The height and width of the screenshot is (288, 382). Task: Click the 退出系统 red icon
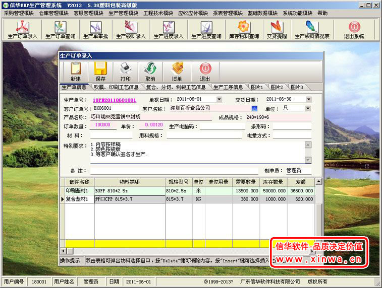click(354, 30)
